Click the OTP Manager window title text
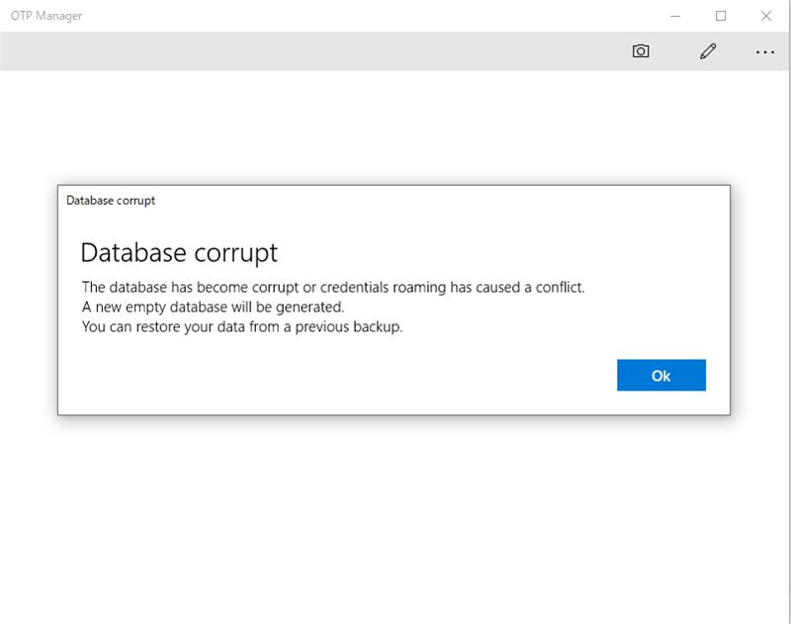The image size is (791, 624). pyautogui.click(x=46, y=16)
